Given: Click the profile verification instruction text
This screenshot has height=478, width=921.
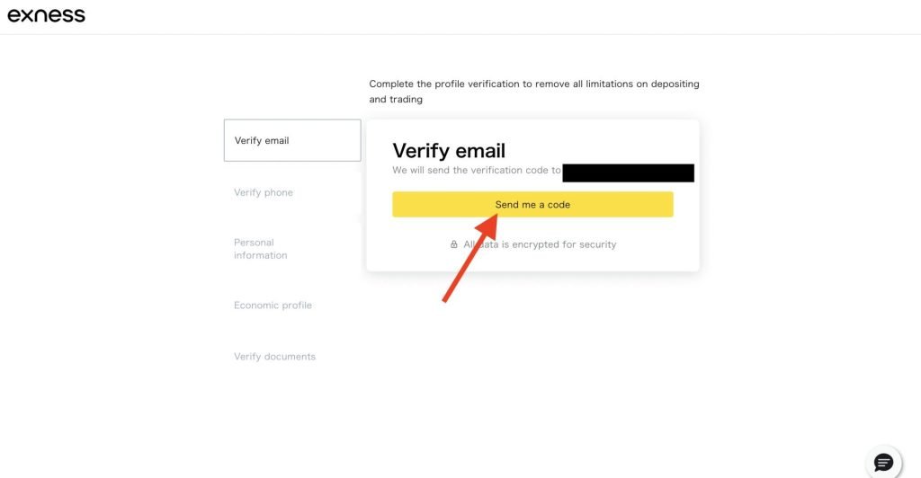Looking at the screenshot, I should tap(533, 84).
